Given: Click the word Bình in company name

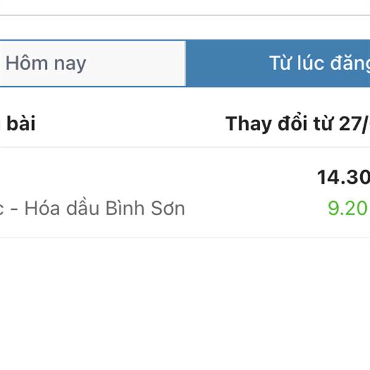Looking at the screenshot, I should pos(125,208).
